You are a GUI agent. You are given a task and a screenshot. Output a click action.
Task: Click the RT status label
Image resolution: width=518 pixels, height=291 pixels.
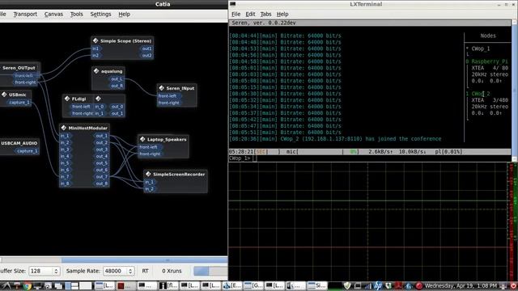[x=145, y=271]
